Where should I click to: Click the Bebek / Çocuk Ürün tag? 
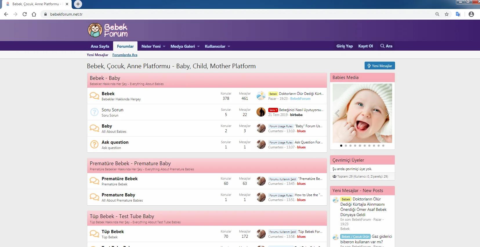click(356, 237)
